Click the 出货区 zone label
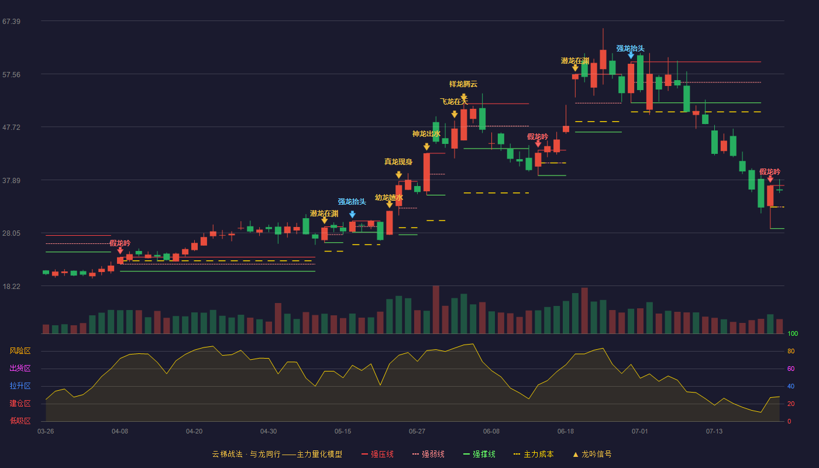 (20, 369)
